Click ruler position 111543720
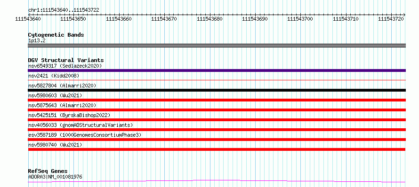Viewport: 419px width, 187px height. (x=391, y=19)
